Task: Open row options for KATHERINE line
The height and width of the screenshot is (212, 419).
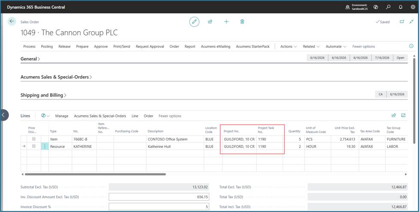Action: (x=45, y=146)
